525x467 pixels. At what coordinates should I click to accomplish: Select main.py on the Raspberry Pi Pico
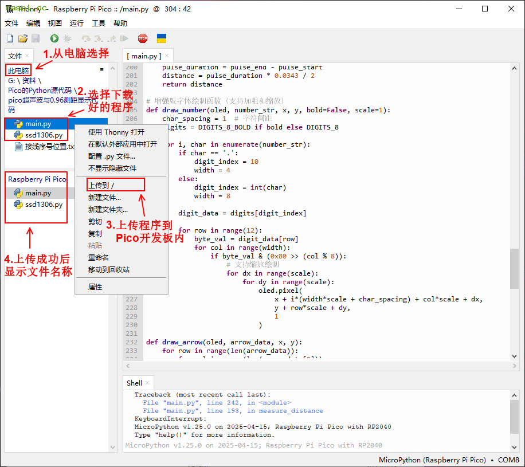click(38, 193)
